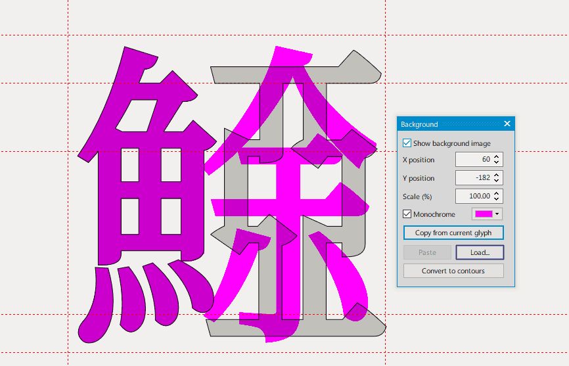
Task: Increase Scale percentage with up arrow
Action: tap(497, 193)
